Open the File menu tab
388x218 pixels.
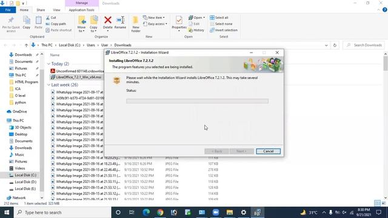pyautogui.click(x=8, y=10)
